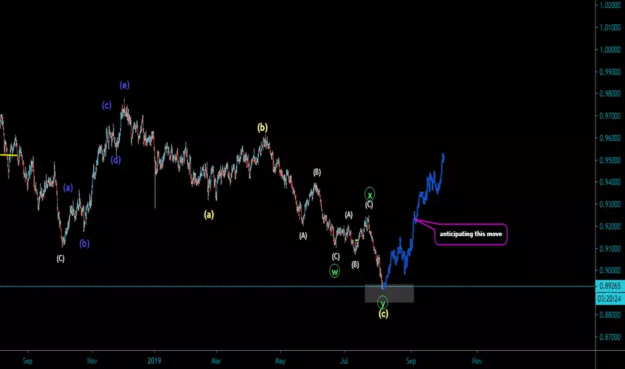Click the Mar label on time axis
625x369 pixels.
coord(216,361)
